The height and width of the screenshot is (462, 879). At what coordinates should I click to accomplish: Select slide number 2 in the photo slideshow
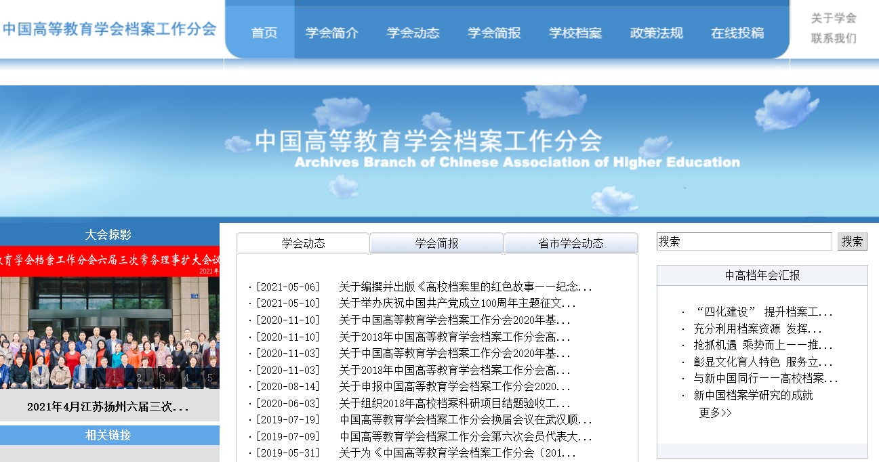coord(139,378)
